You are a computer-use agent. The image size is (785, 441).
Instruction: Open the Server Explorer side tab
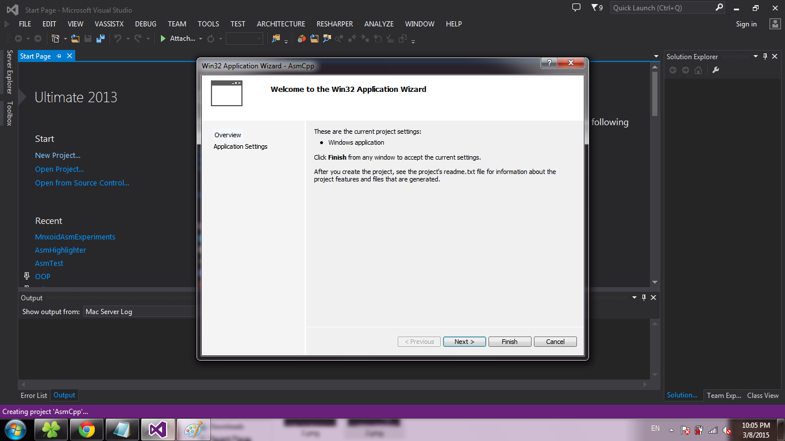9,72
